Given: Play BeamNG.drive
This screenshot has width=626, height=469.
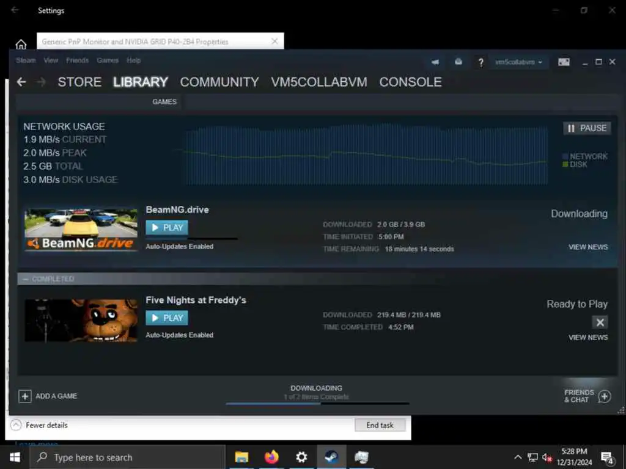Looking at the screenshot, I should [167, 228].
